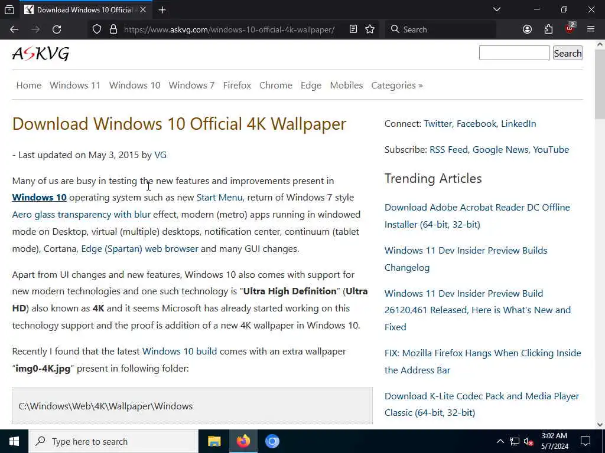Click the muted volume speaker icon
This screenshot has width=605, height=453.
coord(529,441)
